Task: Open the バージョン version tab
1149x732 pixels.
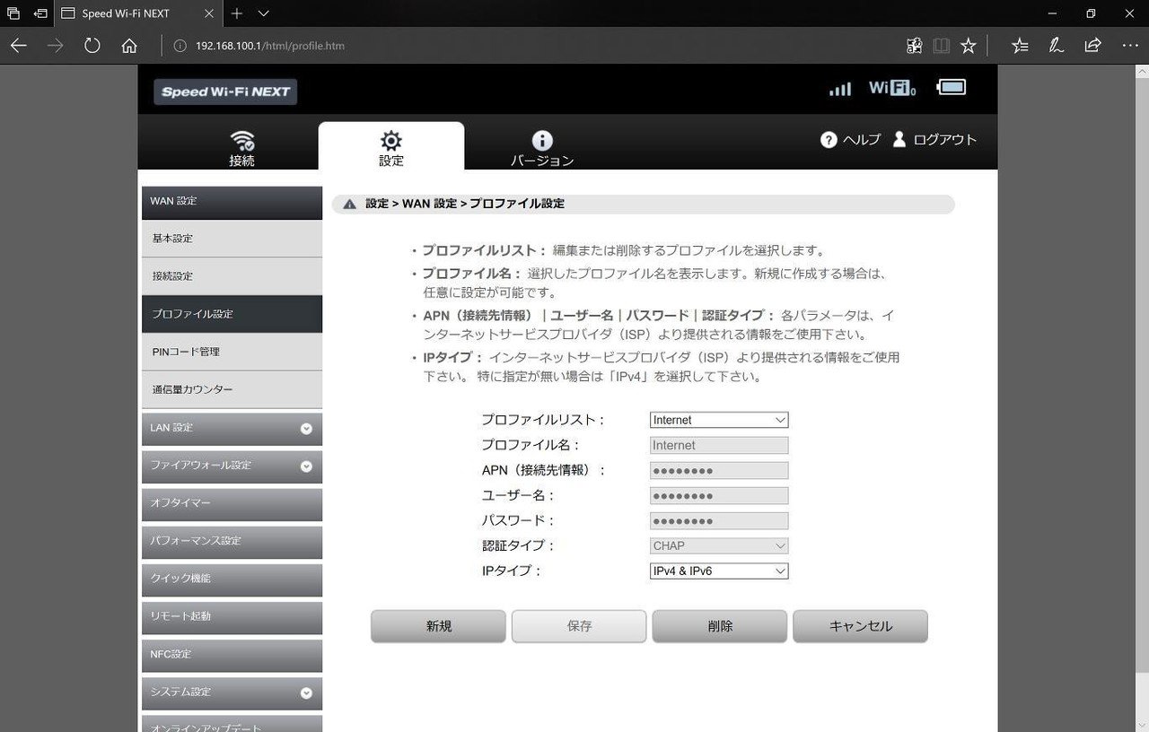Action: [x=542, y=148]
